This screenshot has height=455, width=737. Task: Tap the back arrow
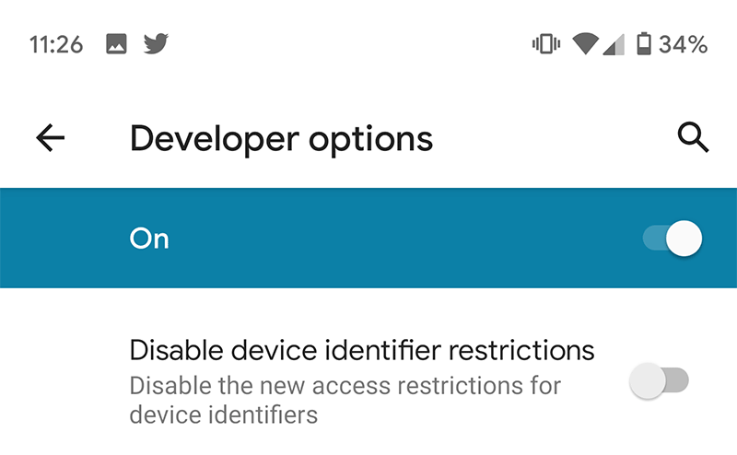coord(51,138)
